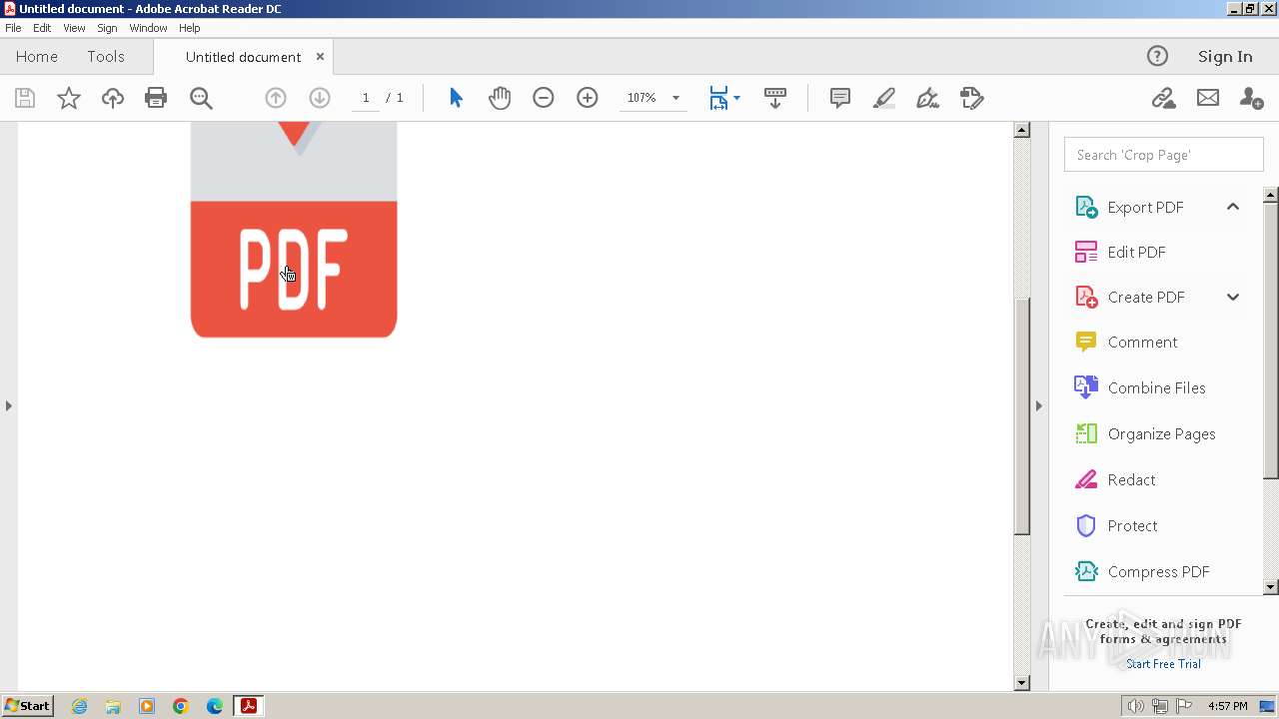Image resolution: width=1279 pixels, height=719 pixels.
Task: Open the Help question mark icon
Action: [1157, 56]
